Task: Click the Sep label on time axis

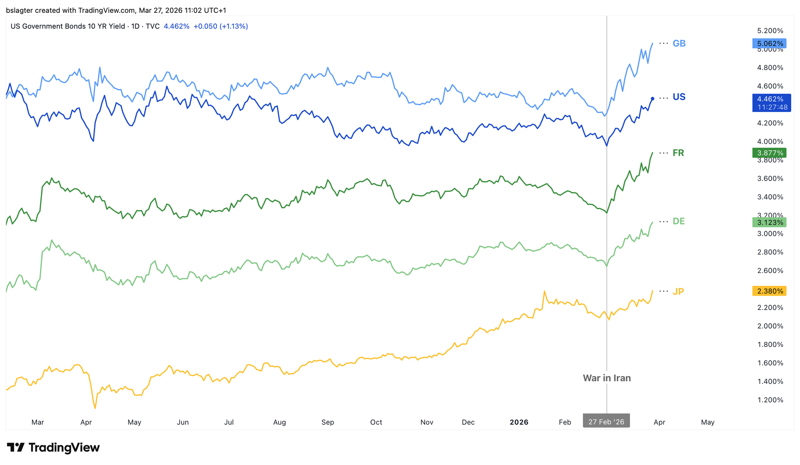Action: 328,422
